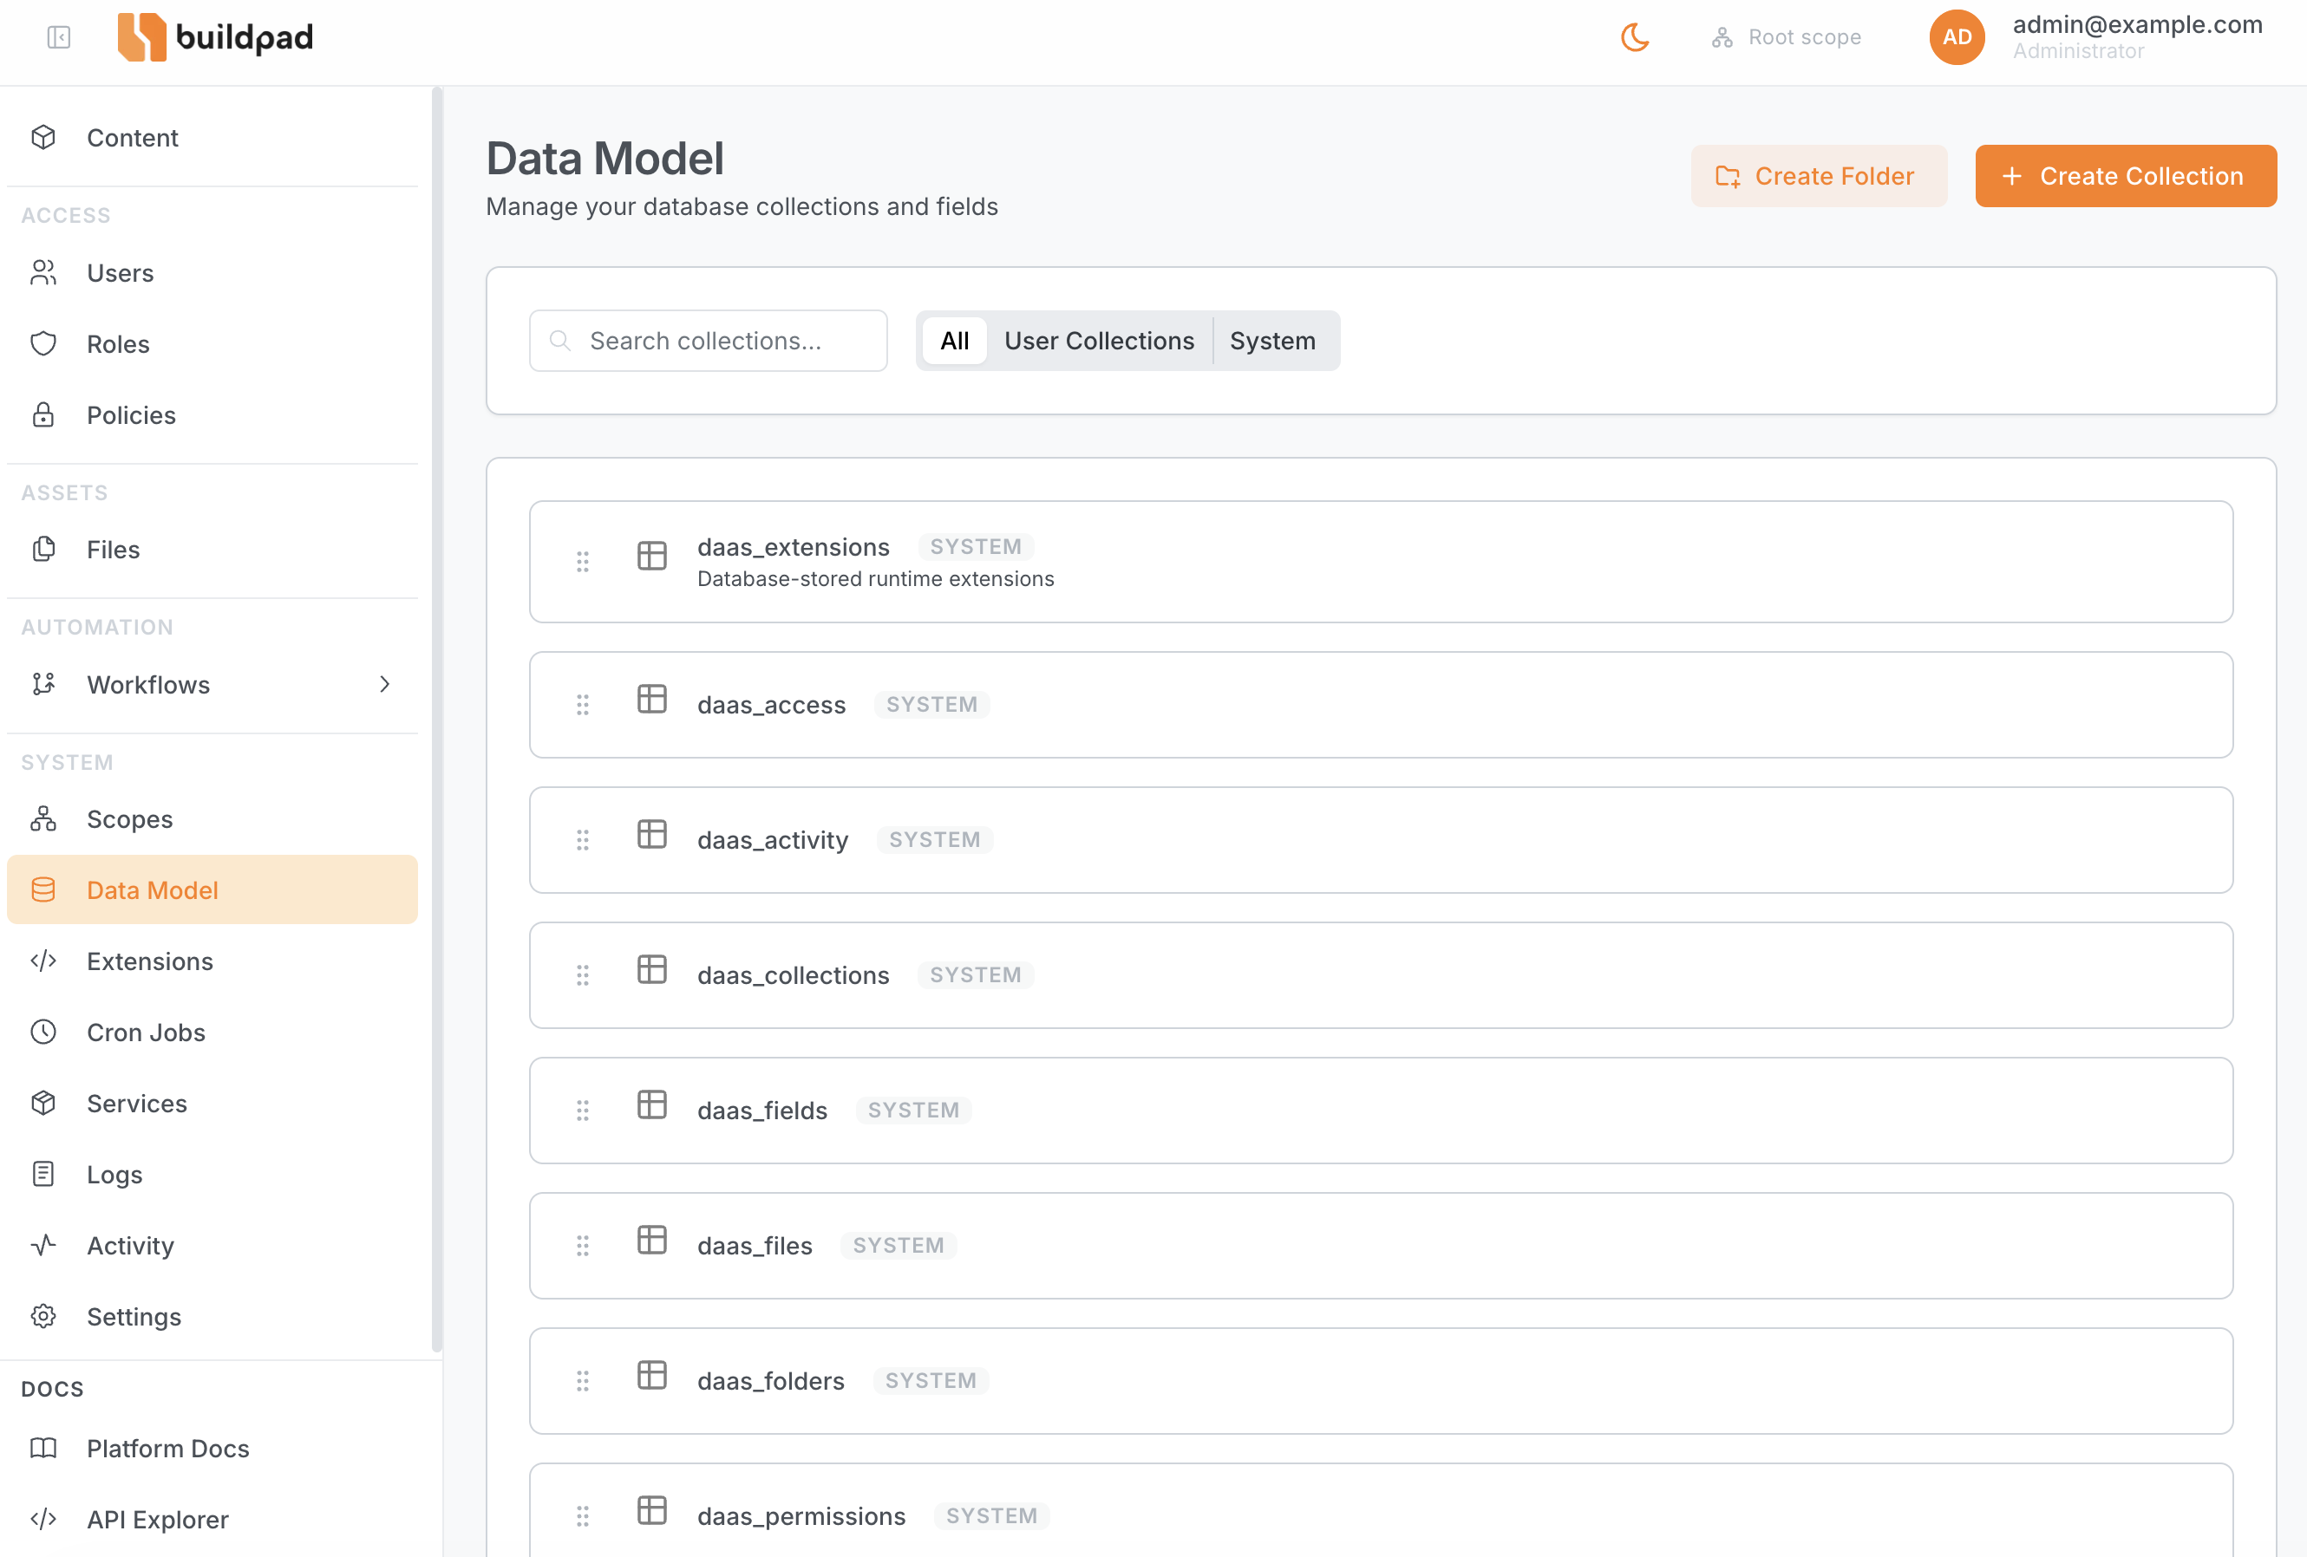Open Roles in the sidebar
The width and height of the screenshot is (2307, 1557).
coord(212,344)
